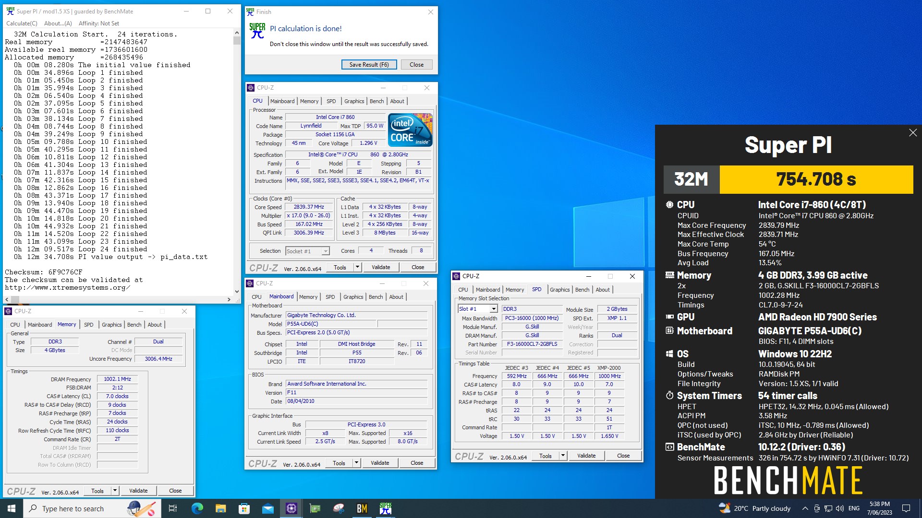
Task: Click the Close button in Super PI finish dialog
Action: (x=416, y=64)
